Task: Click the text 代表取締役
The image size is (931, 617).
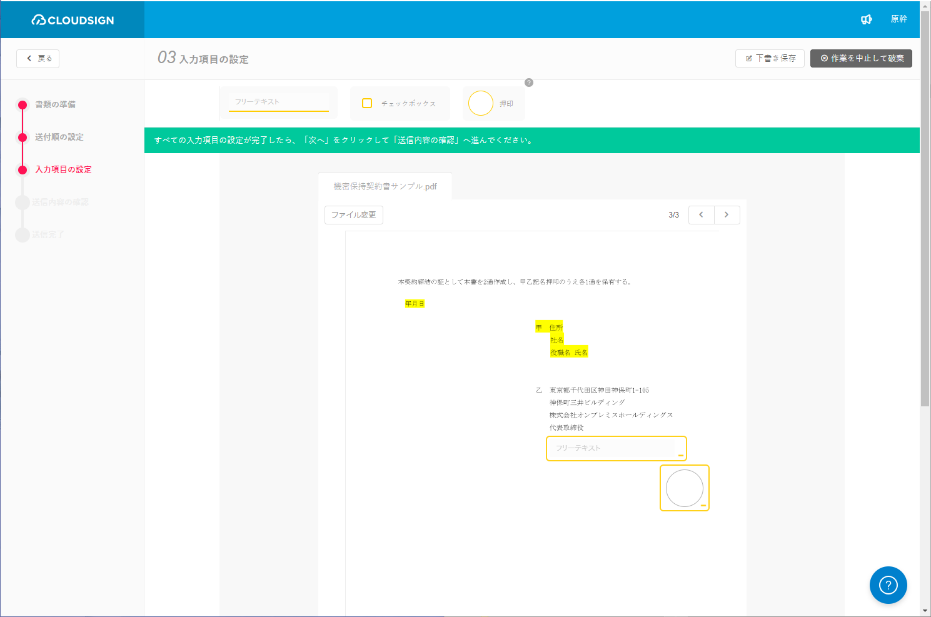Action: 566,428
